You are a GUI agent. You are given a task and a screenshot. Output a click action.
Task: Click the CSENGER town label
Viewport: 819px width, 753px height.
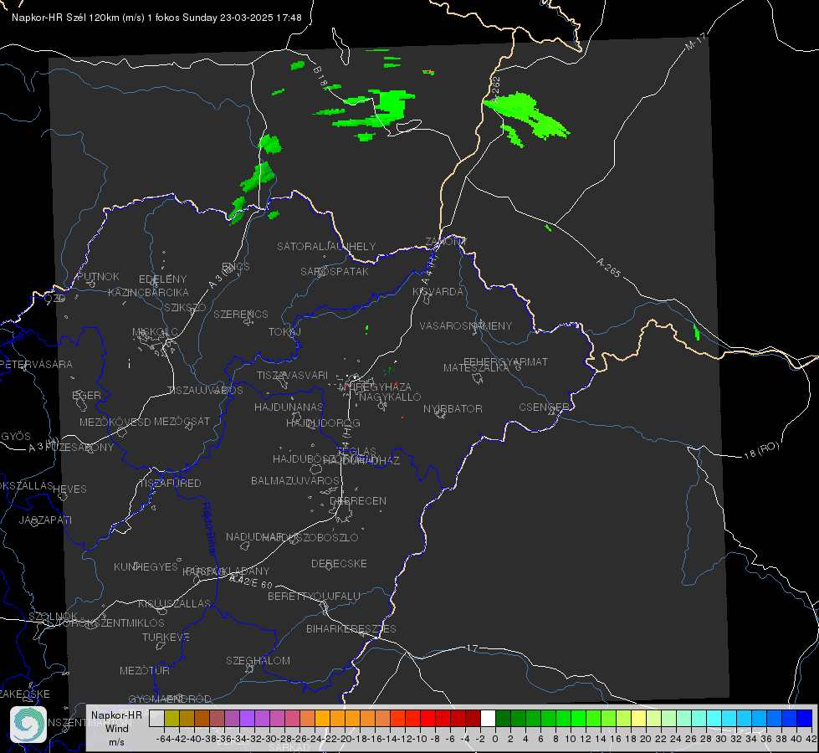[x=544, y=407]
